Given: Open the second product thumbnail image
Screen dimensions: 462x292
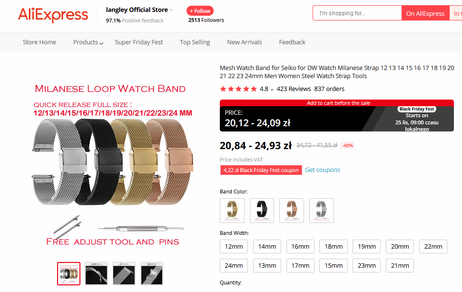Looking at the screenshot, I should click(x=96, y=274).
